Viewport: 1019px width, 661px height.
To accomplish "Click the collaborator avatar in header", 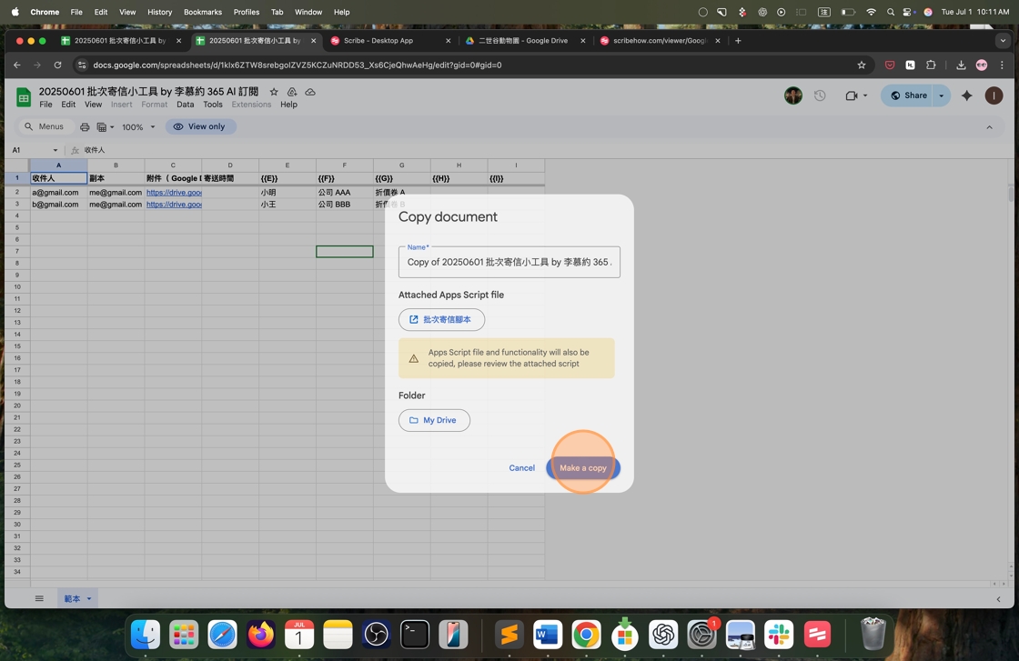I will point(792,95).
